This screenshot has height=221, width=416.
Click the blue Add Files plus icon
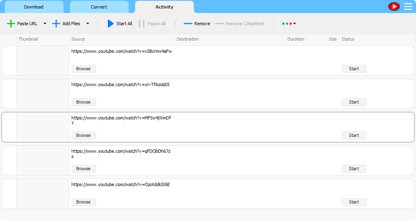pos(56,24)
